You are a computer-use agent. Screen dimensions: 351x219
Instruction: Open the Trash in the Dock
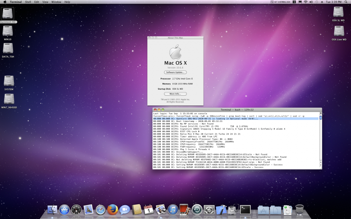[299, 210]
